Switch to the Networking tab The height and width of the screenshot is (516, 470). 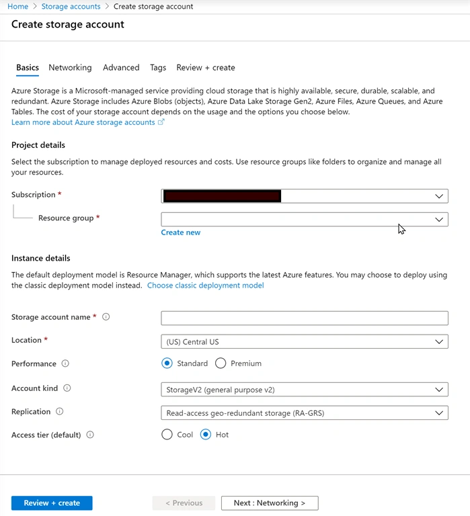(x=70, y=67)
